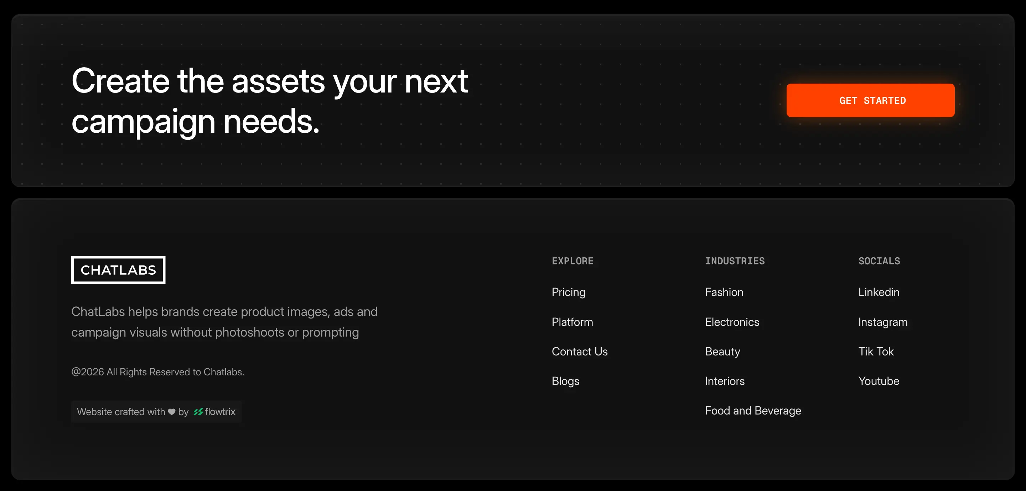Viewport: 1026px width, 491px height.
Task: Click the flowtrix logo icon
Action: pos(198,412)
